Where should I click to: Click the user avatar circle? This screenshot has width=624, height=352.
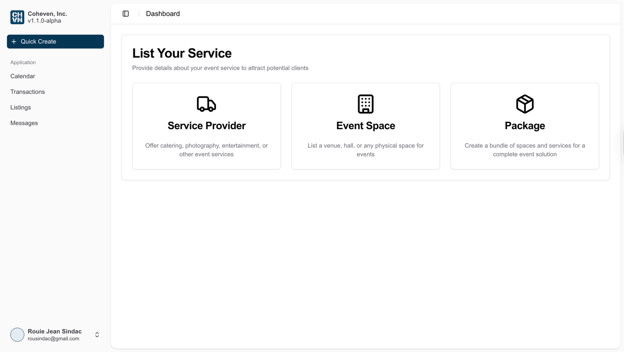pyautogui.click(x=17, y=335)
